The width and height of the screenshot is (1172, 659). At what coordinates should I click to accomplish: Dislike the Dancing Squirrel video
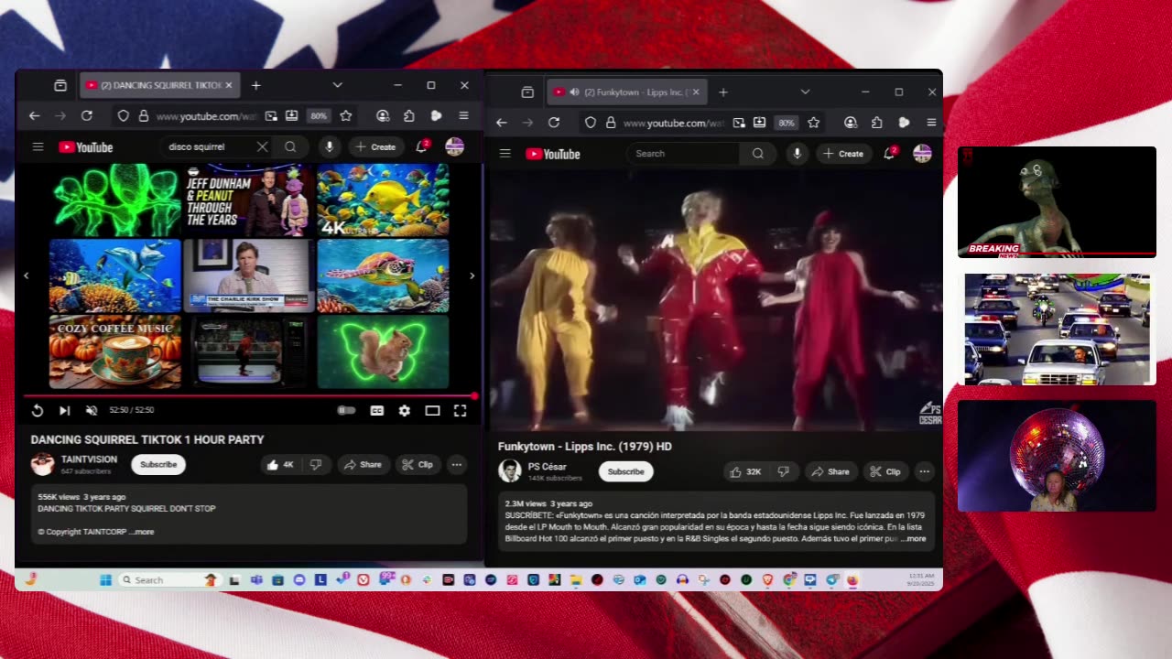click(x=316, y=465)
